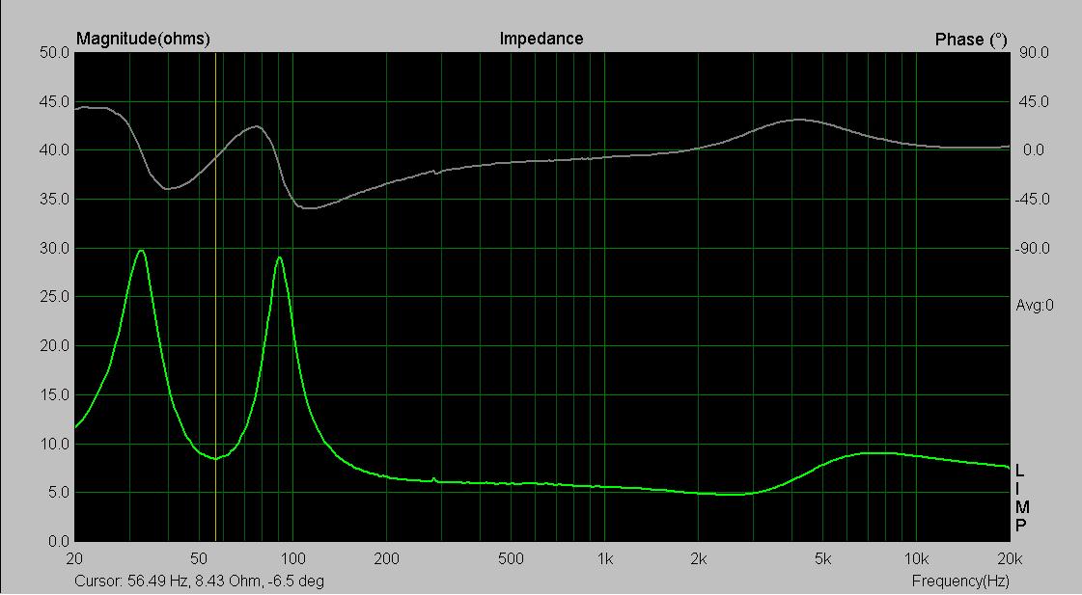Click the "-90.0" phase axis value
Viewport: 1082px width, 595px height.
tap(1032, 248)
